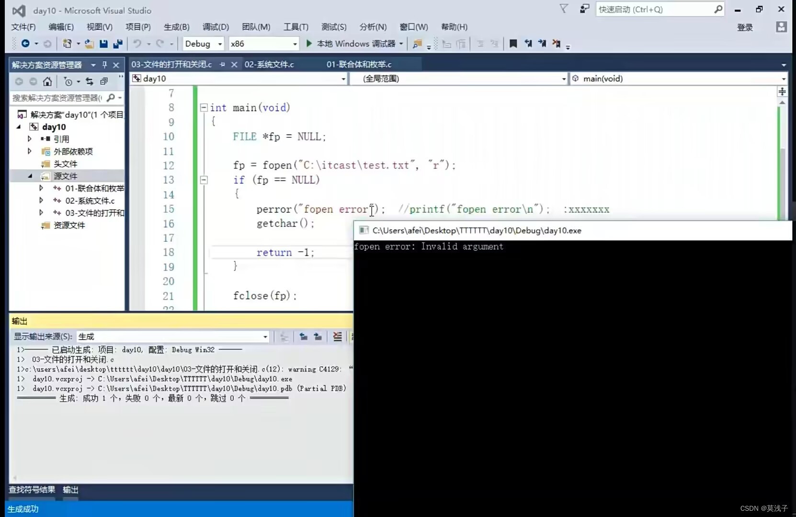Click the pending changes filter clock icon
The height and width of the screenshot is (517, 796).
tap(68, 82)
